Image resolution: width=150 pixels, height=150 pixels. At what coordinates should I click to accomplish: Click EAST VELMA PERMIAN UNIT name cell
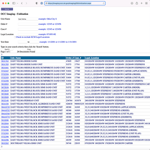pos(38,100)
